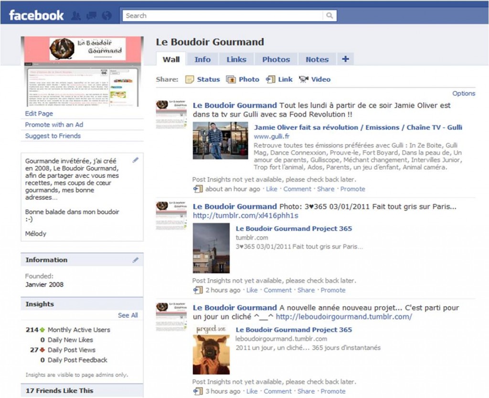Promote the Jamie Oliver post

point(353,189)
